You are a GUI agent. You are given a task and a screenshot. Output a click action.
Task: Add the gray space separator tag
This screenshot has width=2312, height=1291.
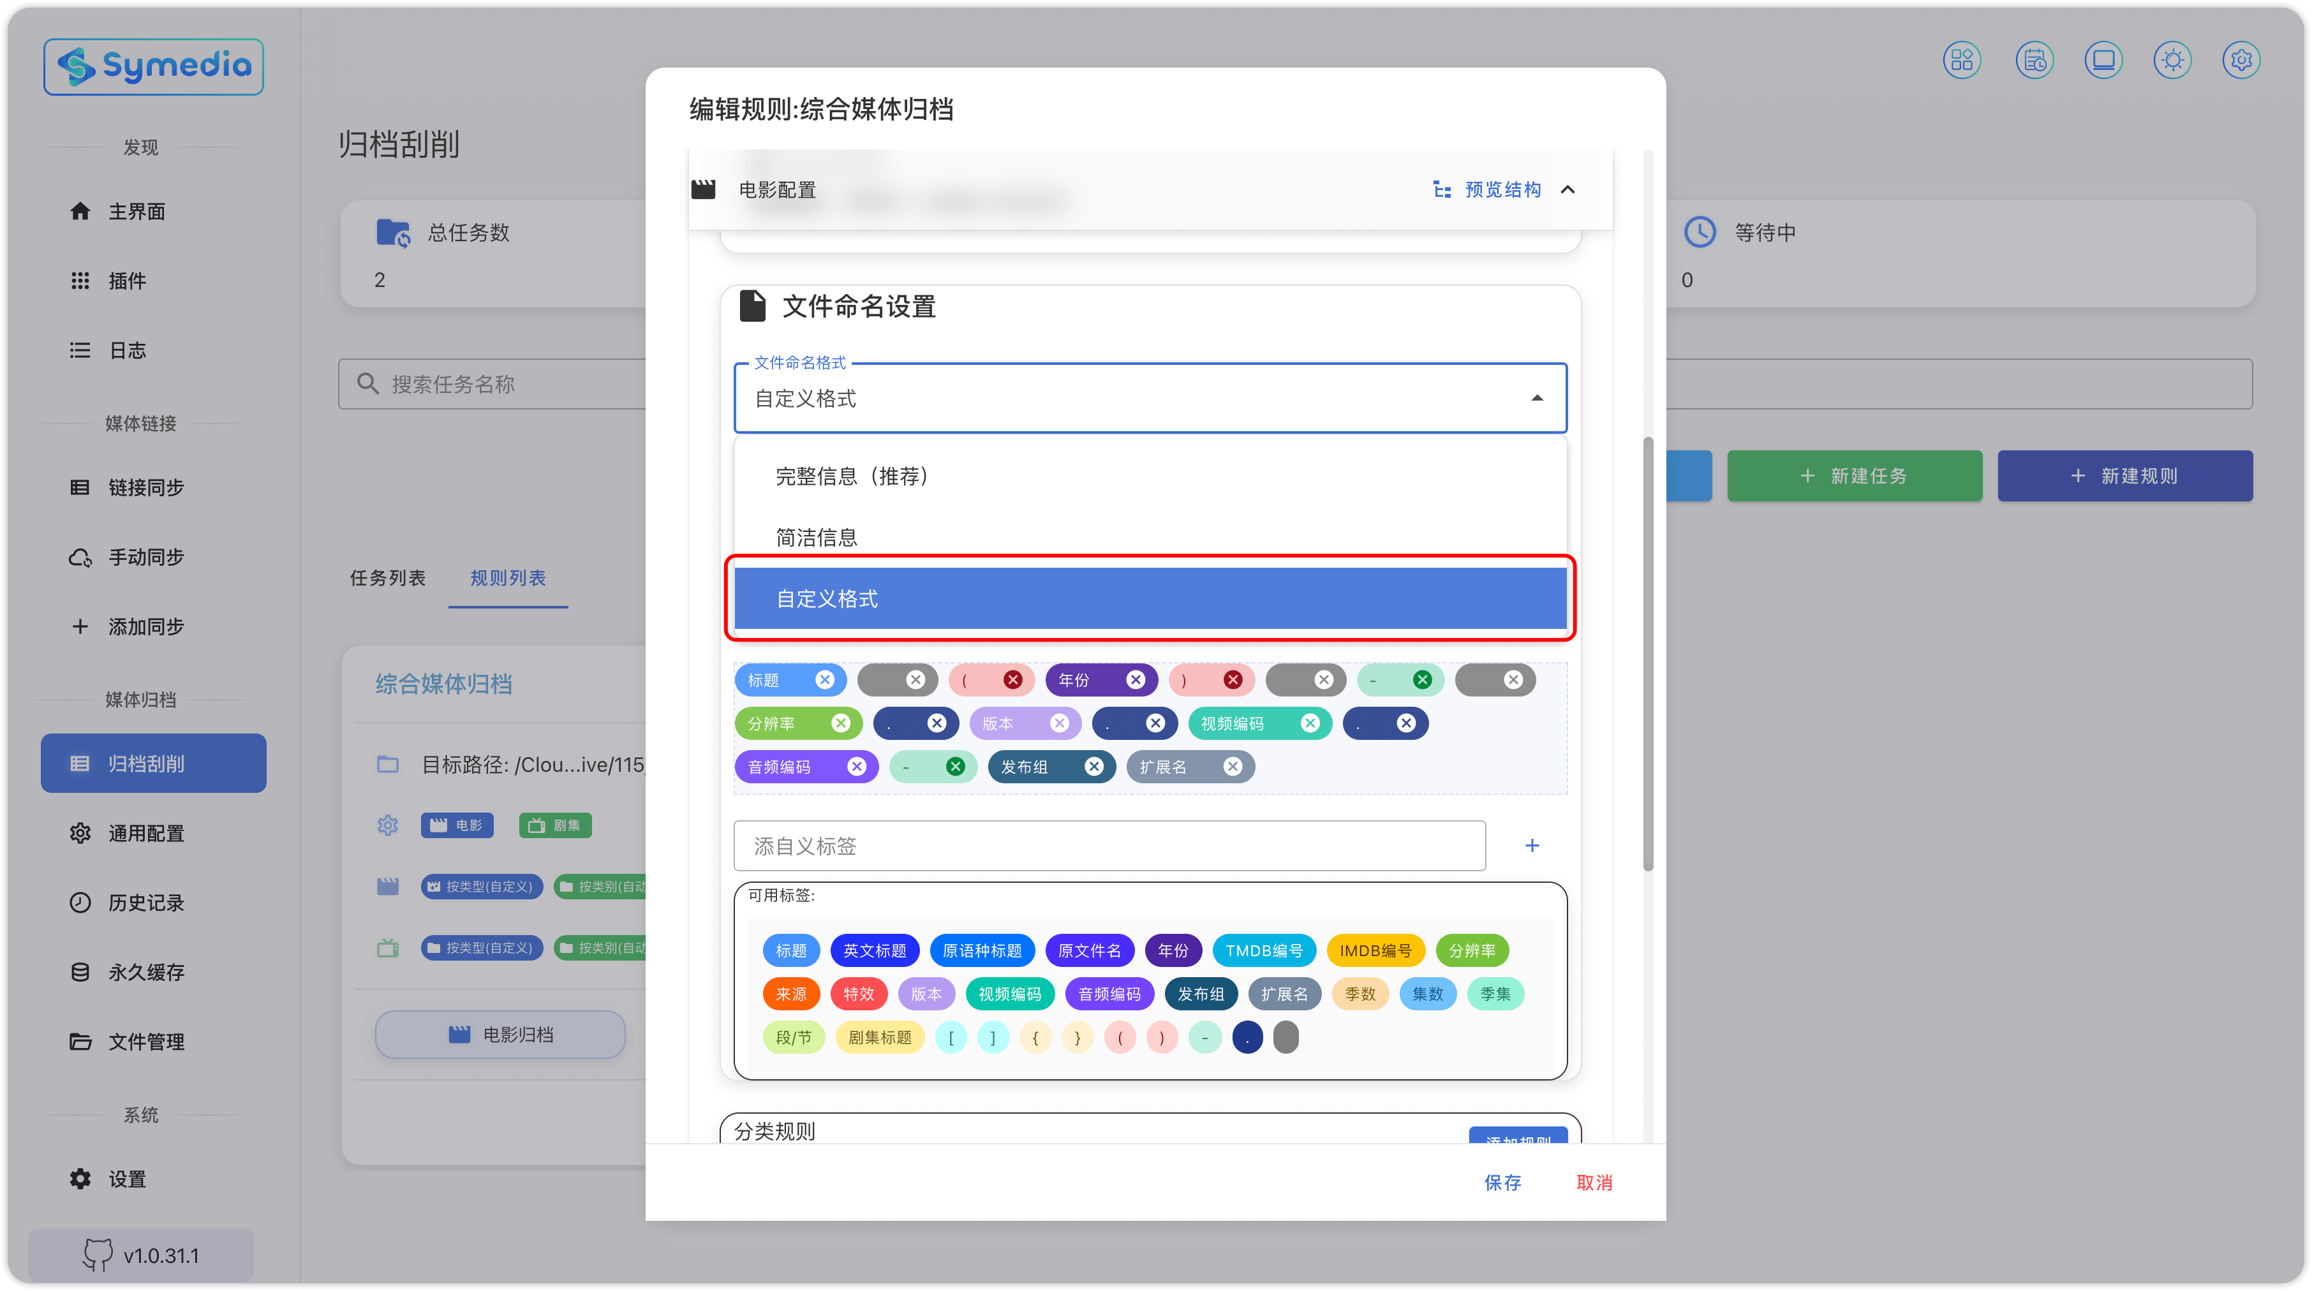tap(1286, 1037)
